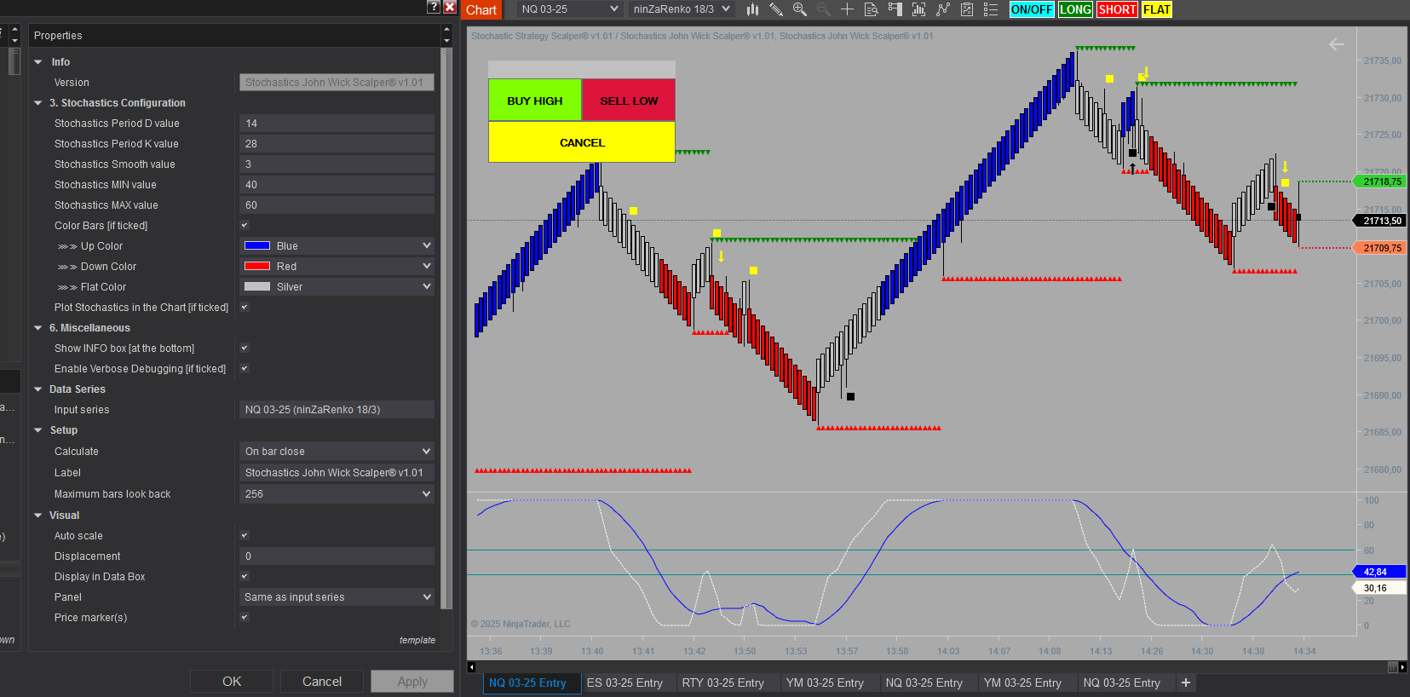Switch to the RTY 03-25 Entry tab
Screen dimensions: 1410x697
coord(722,683)
